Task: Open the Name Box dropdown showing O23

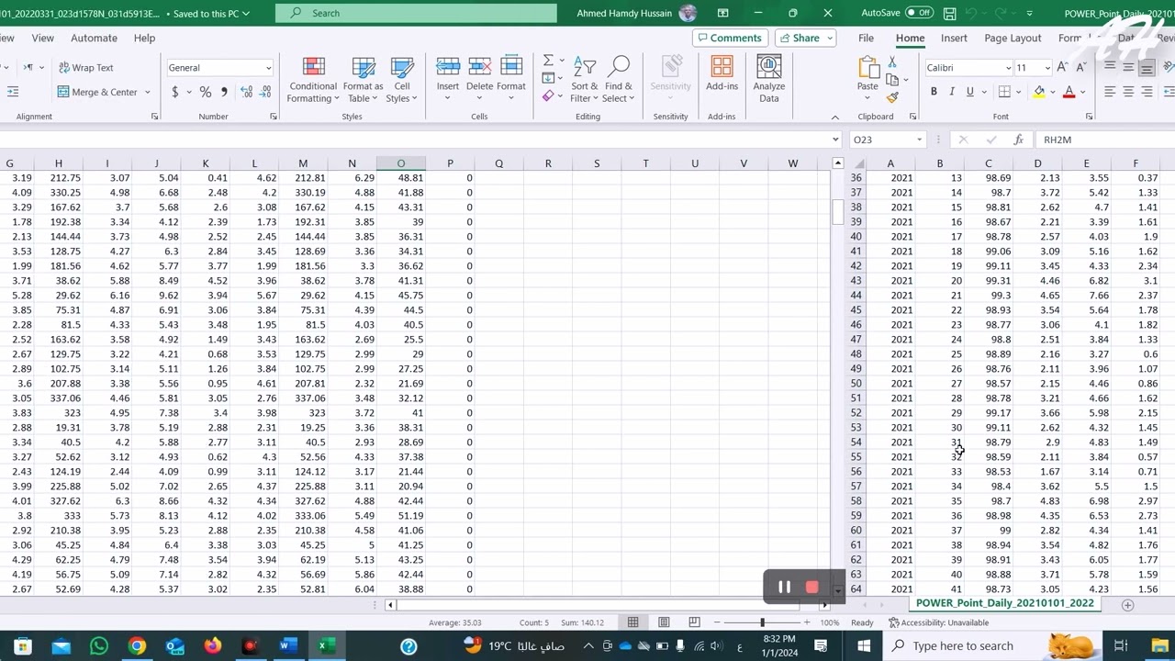Action: (919, 140)
